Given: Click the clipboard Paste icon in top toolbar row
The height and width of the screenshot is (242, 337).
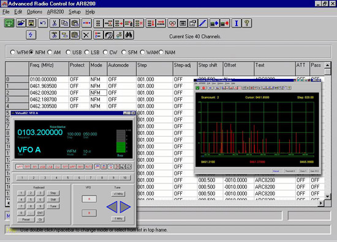Looking at the screenshot, I should click(75, 23).
